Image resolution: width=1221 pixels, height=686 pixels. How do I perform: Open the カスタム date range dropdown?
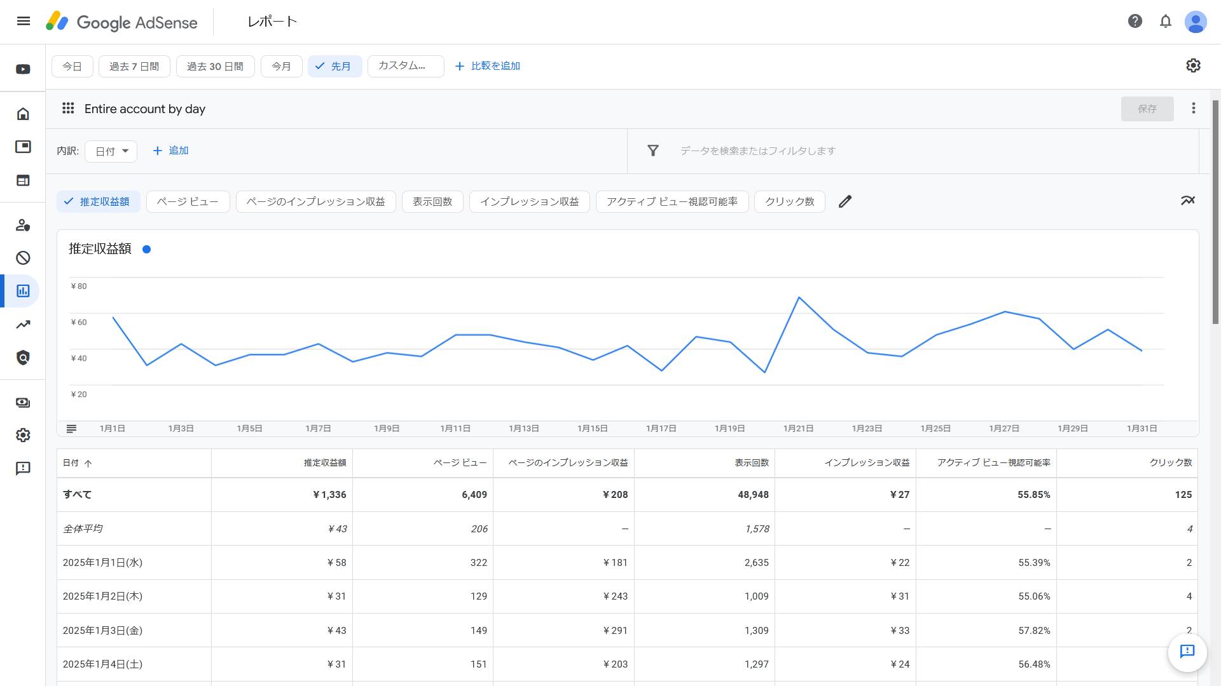click(406, 66)
